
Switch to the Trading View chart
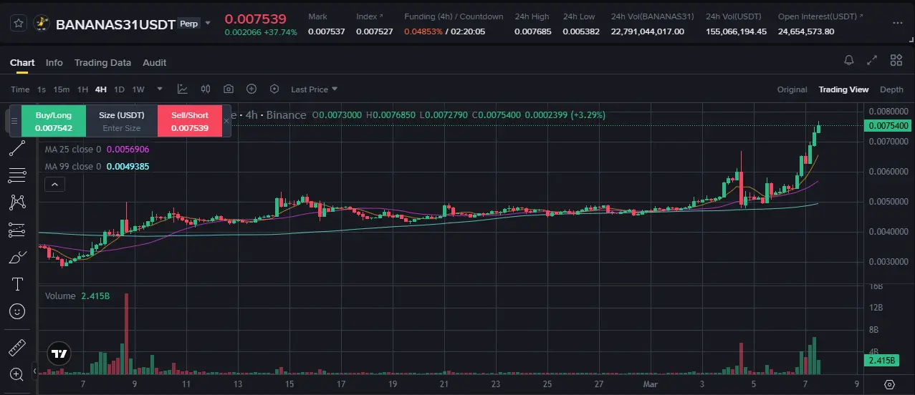coord(843,89)
